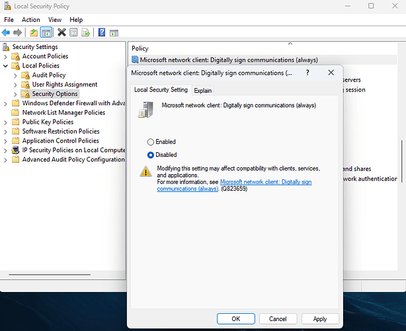Screen dimensions: 406x331
Task: Collapse the Local Policies node
Action: click(5, 66)
